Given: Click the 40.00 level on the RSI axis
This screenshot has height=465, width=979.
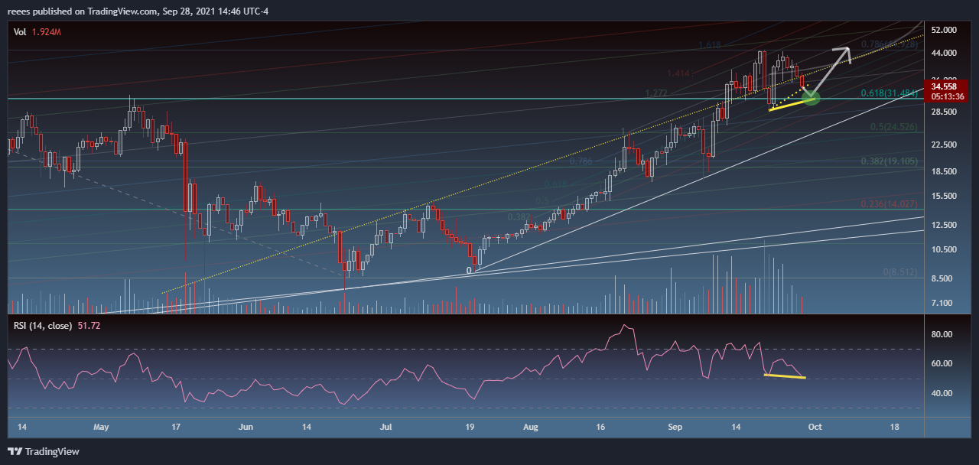Looking at the screenshot, I should coord(942,393).
